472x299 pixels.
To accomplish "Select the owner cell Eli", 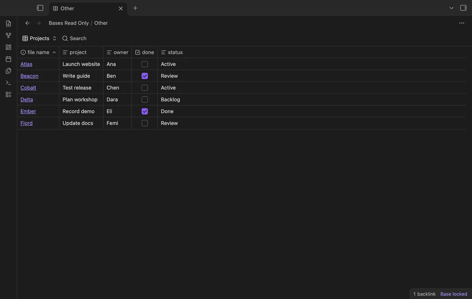I will (118, 111).
